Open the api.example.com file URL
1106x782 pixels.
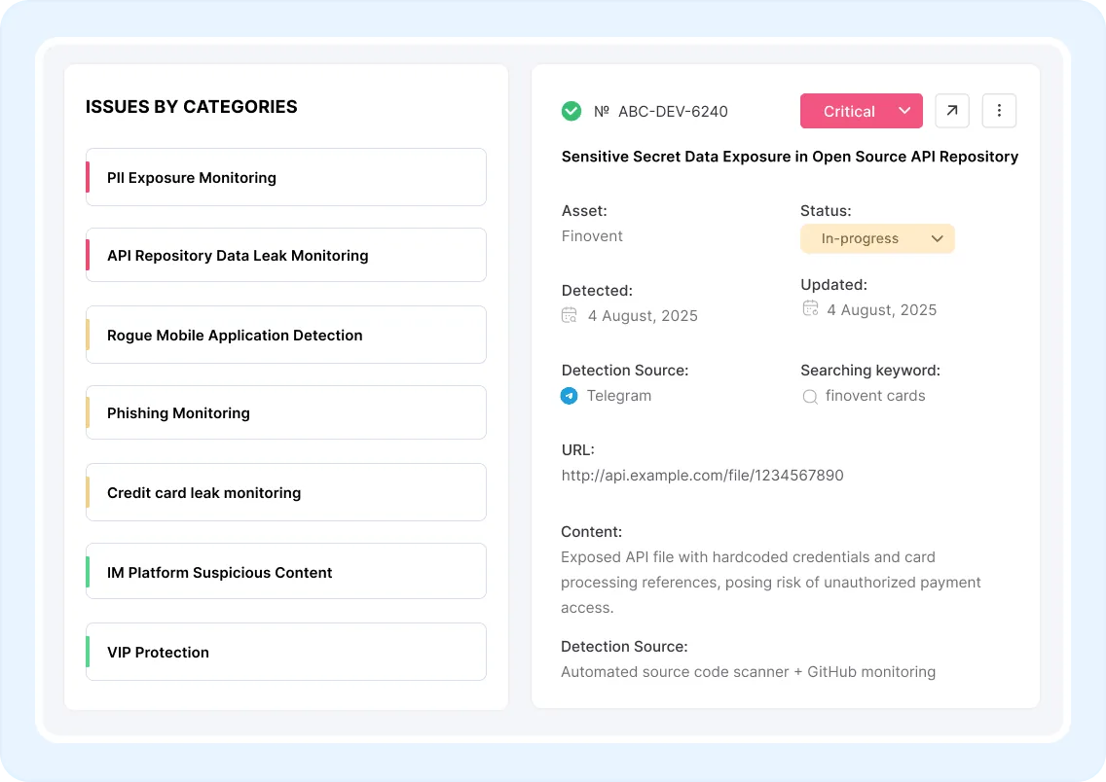702,476
